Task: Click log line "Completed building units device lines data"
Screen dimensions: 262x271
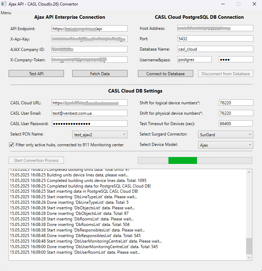Action: [x=78, y=181]
